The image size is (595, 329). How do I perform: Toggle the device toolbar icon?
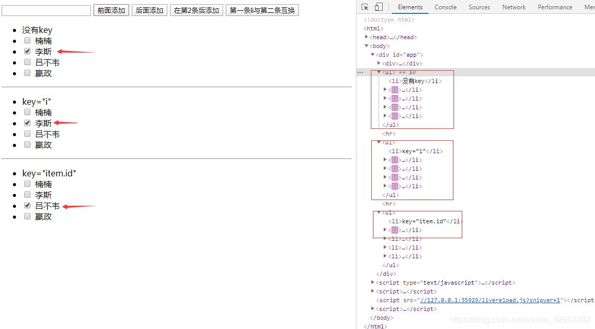[378, 7]
